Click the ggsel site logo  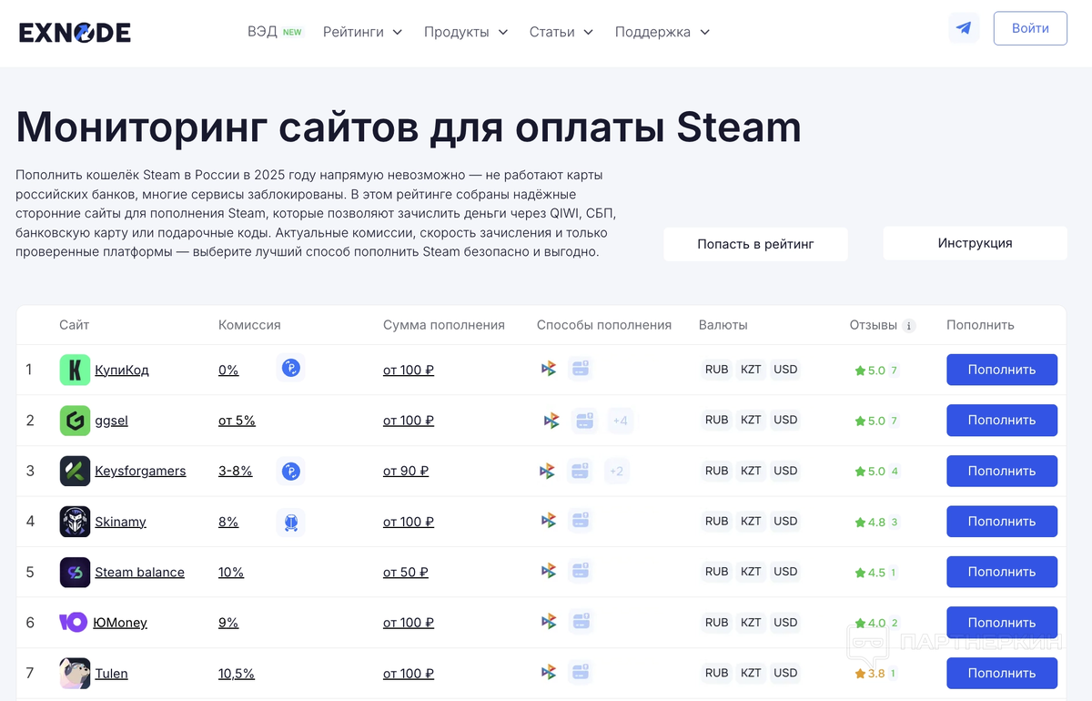75,421
